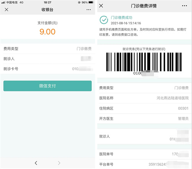The width and height of the screenshot is (192, 169).
Task: Close the 门诊缴费详情 page
Action: [101, 6]
